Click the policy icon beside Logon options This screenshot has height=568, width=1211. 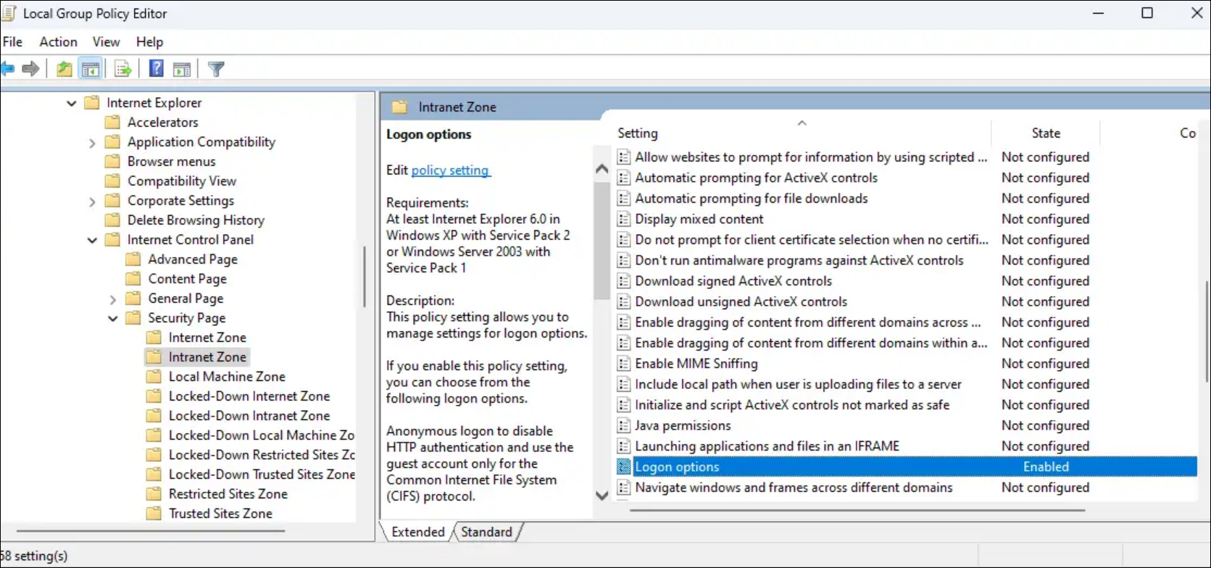[623, 467]
